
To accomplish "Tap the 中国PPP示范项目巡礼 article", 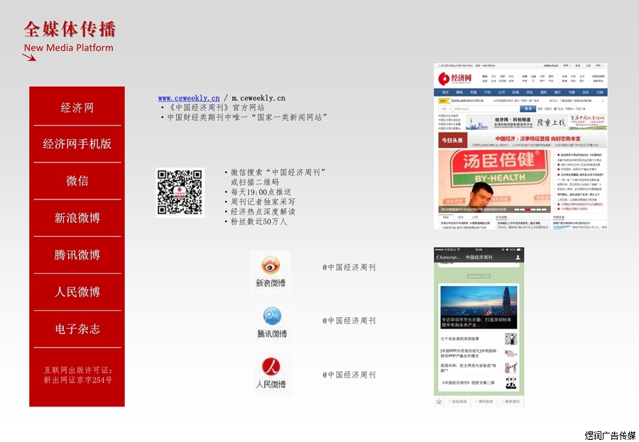I will (479, 353).
